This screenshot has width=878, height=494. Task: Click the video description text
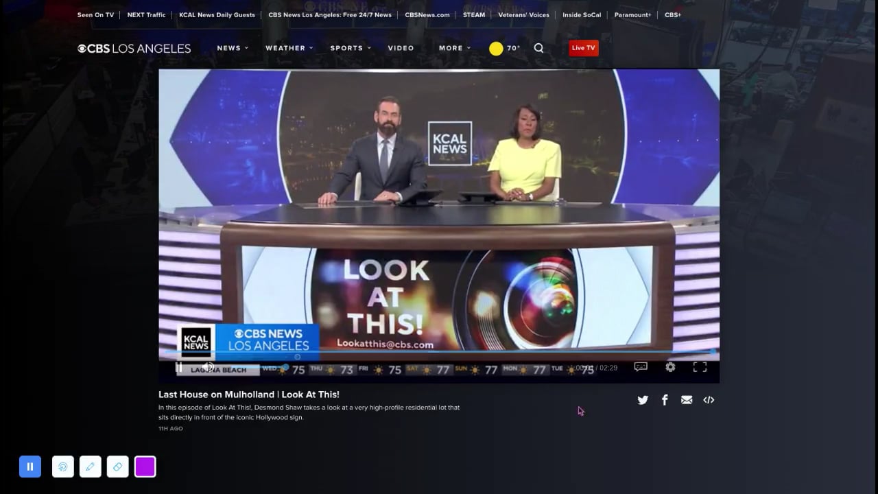click(x=309, y=412)
